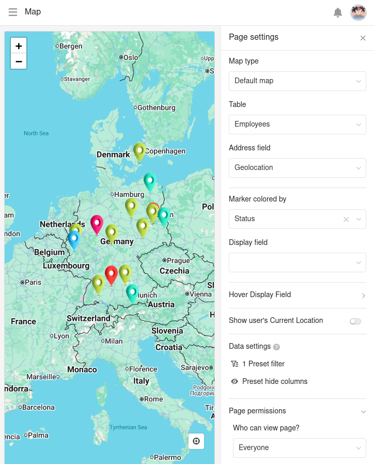Open the notifications bell
The width and height of the screenshot is (374, 464).
click(338, 12)
